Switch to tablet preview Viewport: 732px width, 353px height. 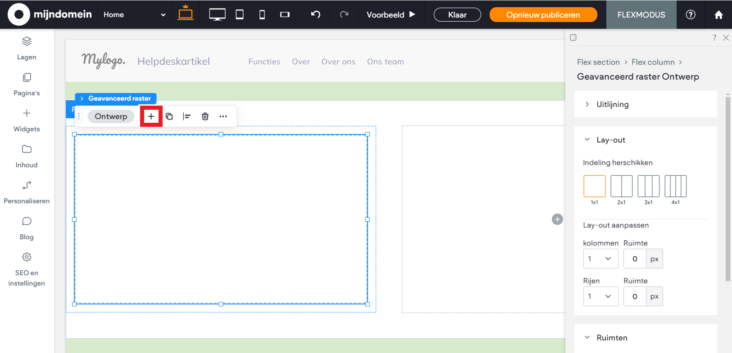(x=240, y=14)
